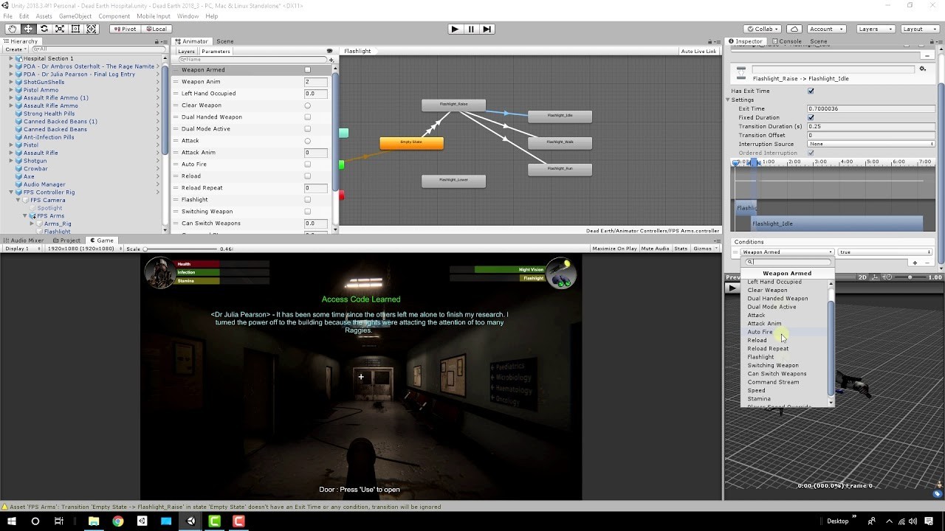Click the Step frame button
This screenshot has width=945, height=531.
487,29
